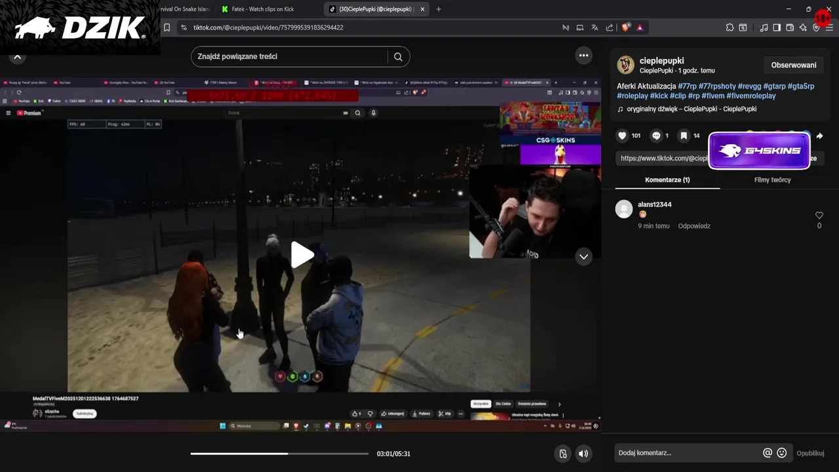Screen dimensions: 839x472
Task: Open the cieplepupki username link
Action: coord(661,60)
